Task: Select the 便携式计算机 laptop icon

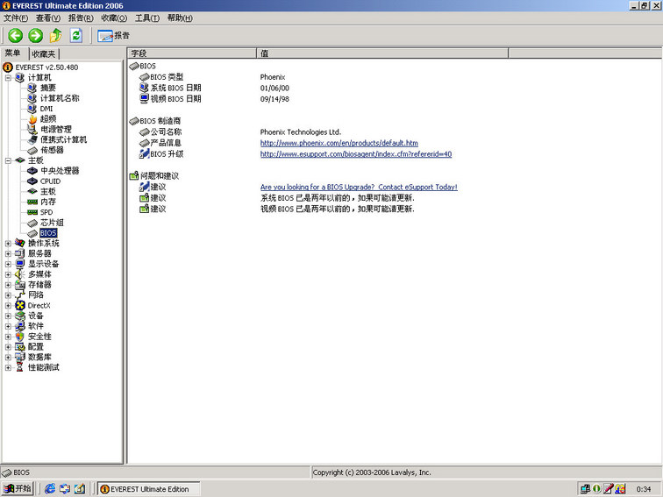Action: (x=32, y=139)
